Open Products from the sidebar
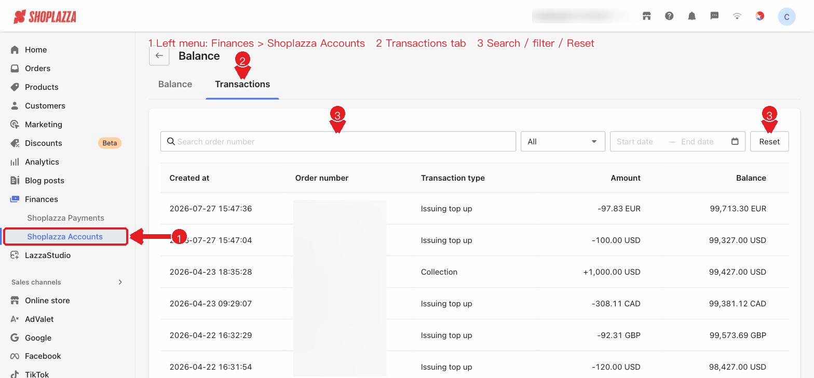This screenshot has height=378, width=814. click(42, 87)
